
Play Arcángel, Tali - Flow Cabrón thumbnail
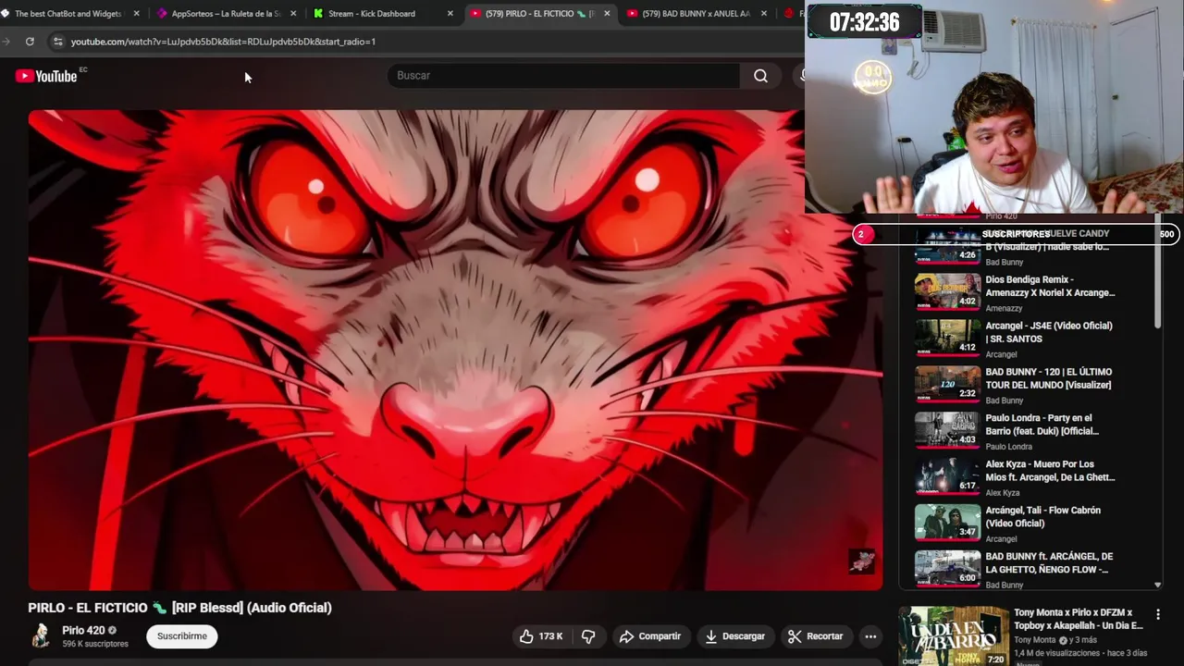(947, 522)
